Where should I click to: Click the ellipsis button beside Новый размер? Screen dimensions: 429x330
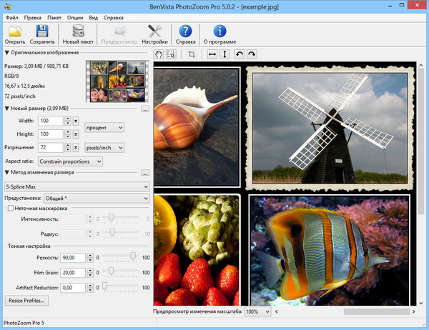click(x=145, y=109)
